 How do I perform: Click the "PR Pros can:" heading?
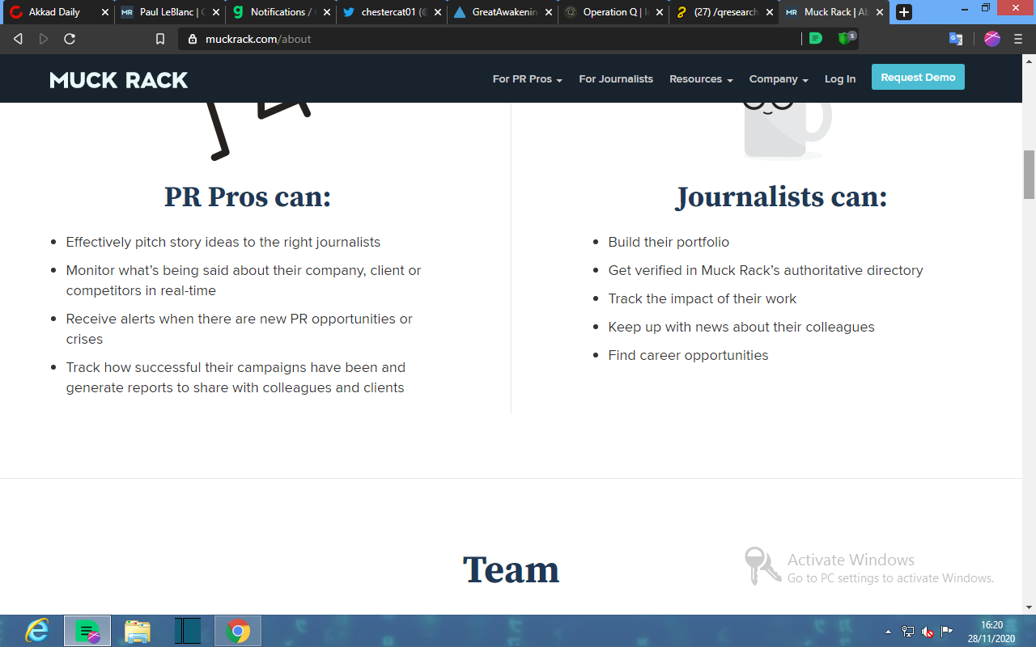pos(248,197)
